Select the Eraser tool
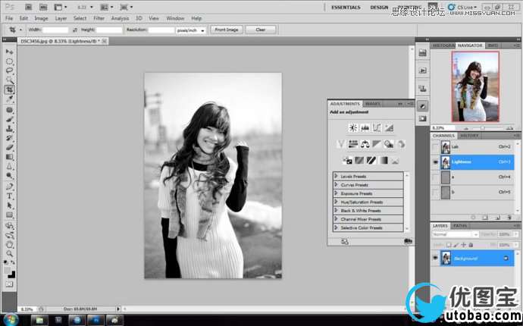523x326 pixels. pyautogui.click(x=9, y=148)
